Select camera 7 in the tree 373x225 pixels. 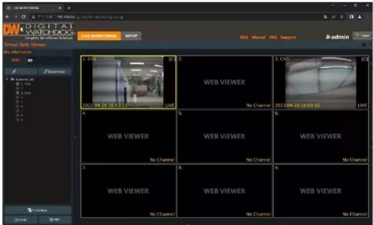point(20,111)
